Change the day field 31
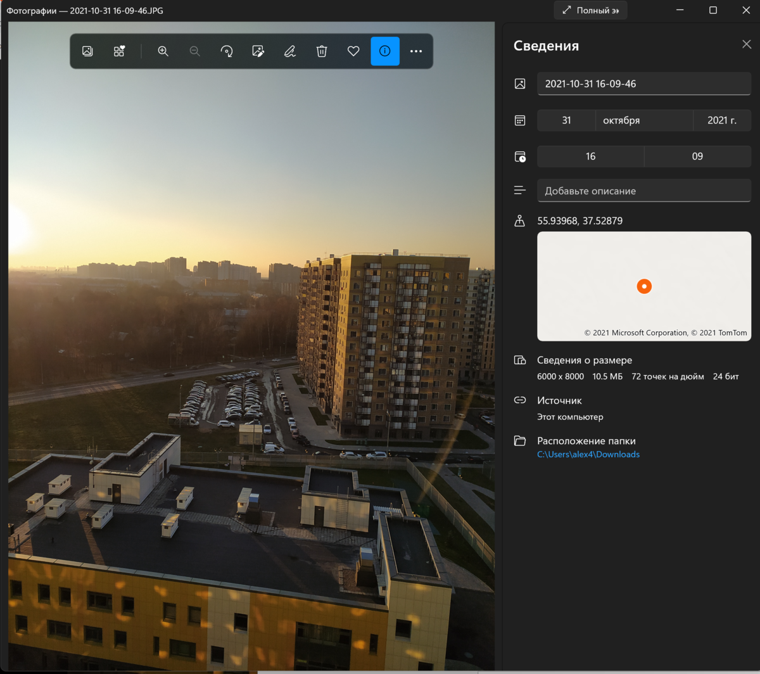760x674 pixels. [x=566, y=120]
